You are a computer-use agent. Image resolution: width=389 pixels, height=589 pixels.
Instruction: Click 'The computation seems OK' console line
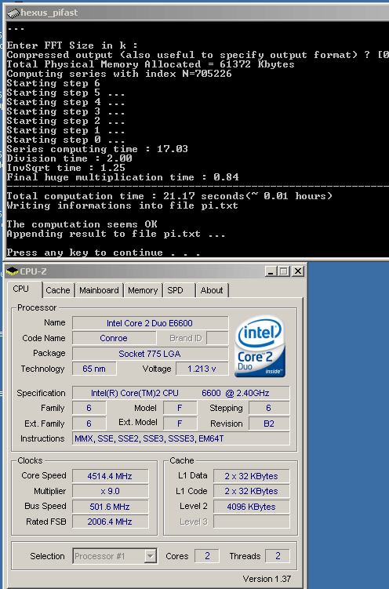pyautogui.click(x=82, y=224)
